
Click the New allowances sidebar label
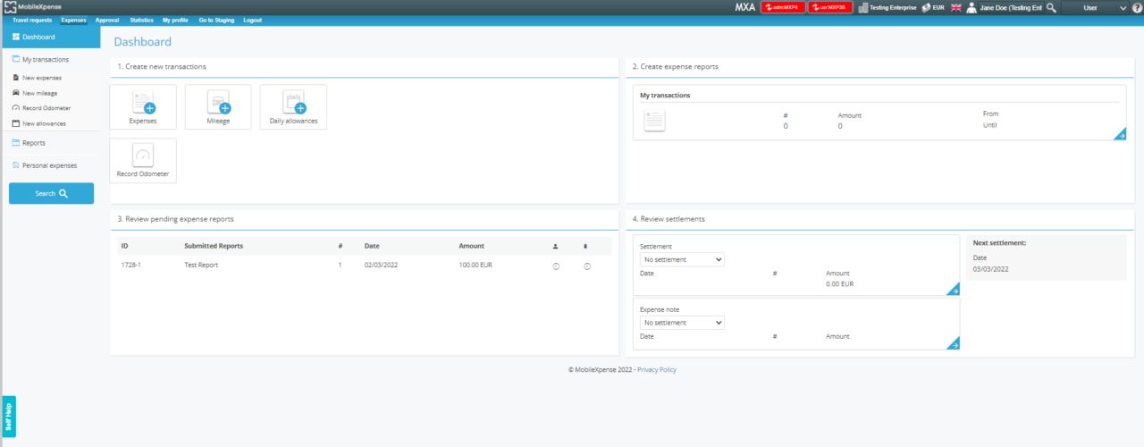click(44, 123)
